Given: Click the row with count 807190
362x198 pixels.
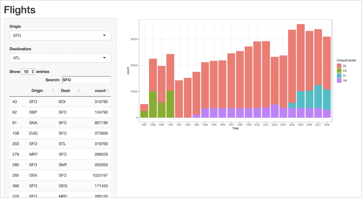Looking at the screenshot, I should pyautogui.click(x=60, y=123).
